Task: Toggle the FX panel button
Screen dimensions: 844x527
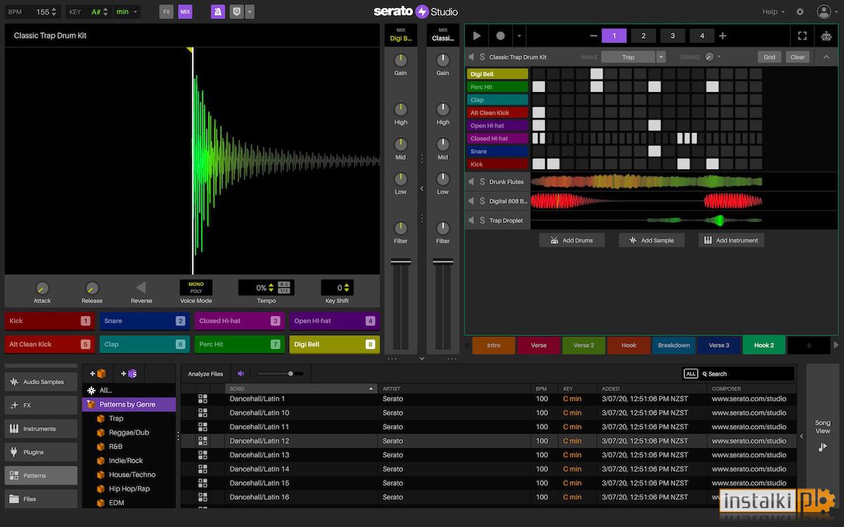Action: click(166, 12)
